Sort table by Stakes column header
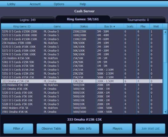This screenshot has width=168, height=137. [84, 26]
